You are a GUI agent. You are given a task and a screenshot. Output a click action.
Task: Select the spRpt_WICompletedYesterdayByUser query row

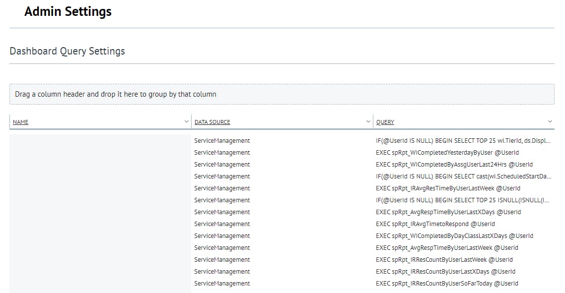click(447, 153)
